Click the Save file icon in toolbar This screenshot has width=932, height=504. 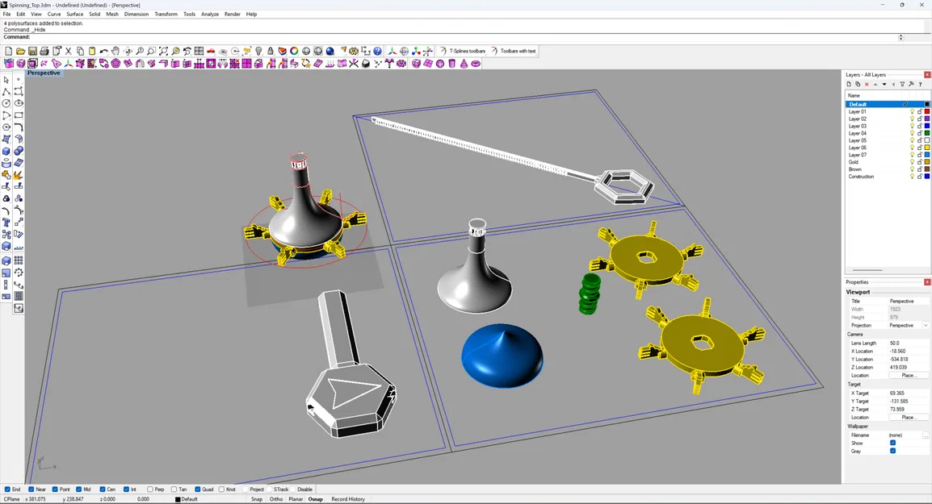tap(32, 51)
